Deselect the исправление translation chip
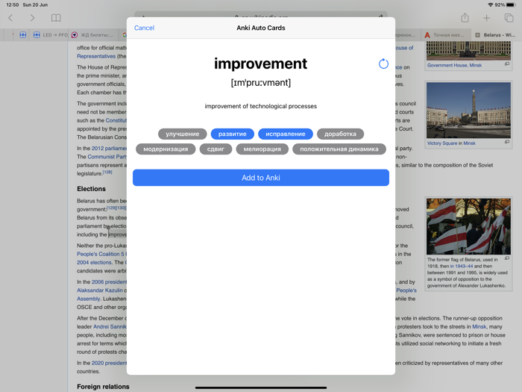This screenshot has width=522, height=392. pos(286,134)
